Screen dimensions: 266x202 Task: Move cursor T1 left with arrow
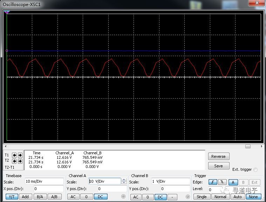[15, 155]
